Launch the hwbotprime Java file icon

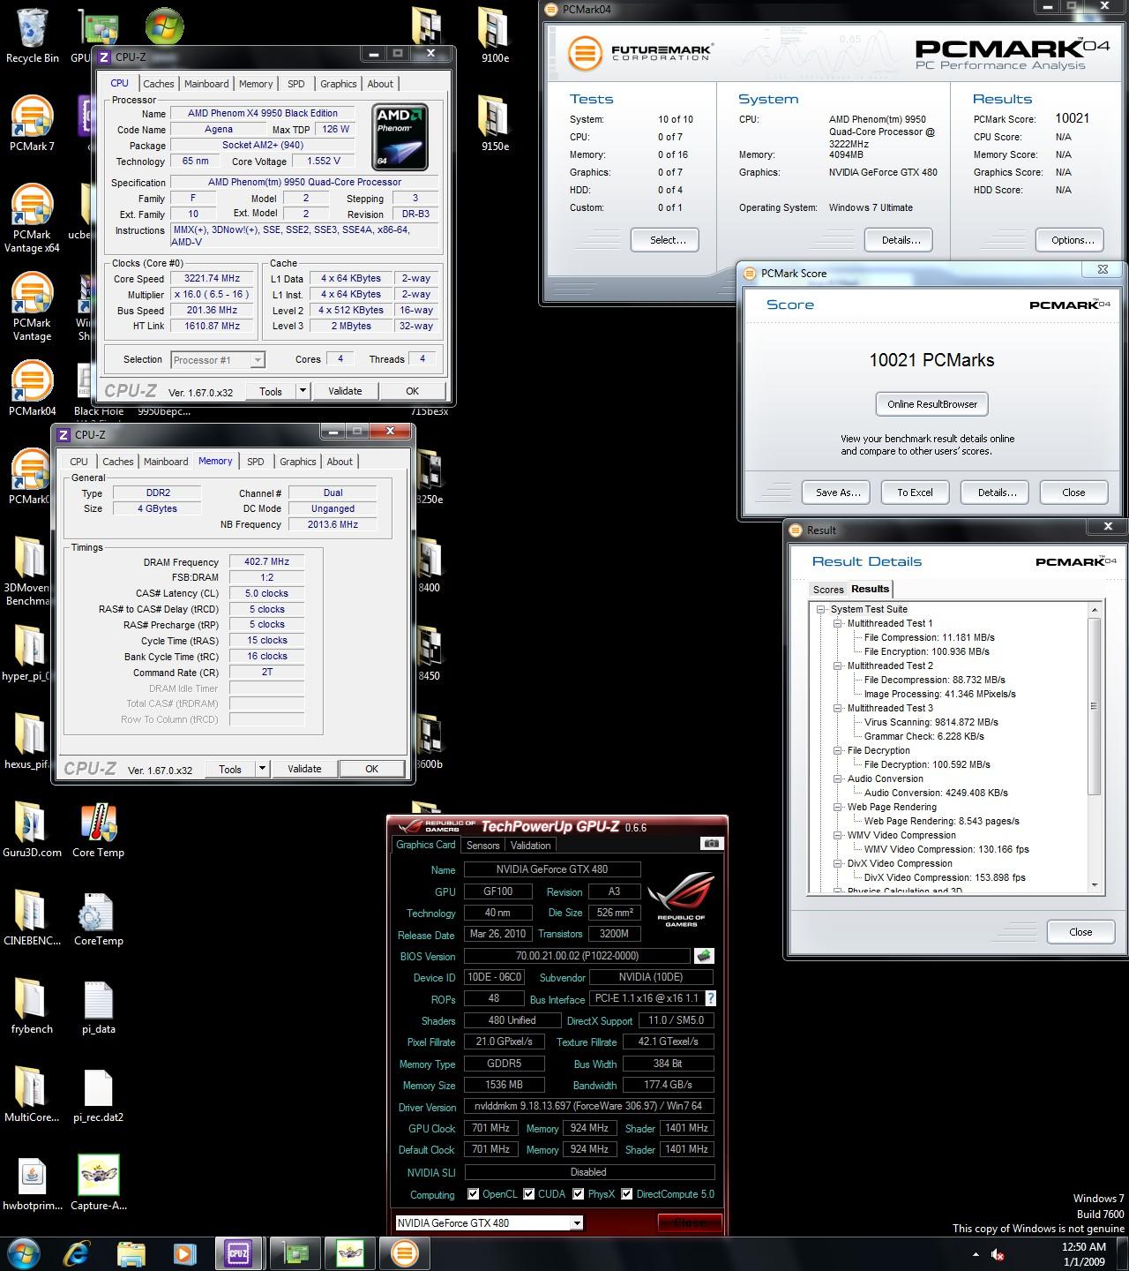coord(32,1183)
